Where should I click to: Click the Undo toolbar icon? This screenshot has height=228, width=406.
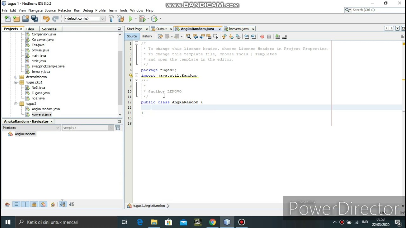[x=46, y=19]
